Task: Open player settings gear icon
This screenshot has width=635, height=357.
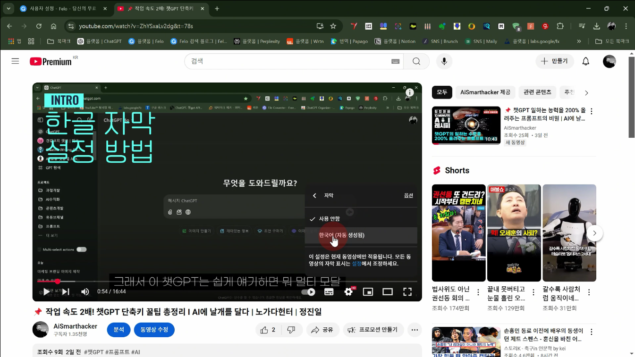Action: coord(348,292)
